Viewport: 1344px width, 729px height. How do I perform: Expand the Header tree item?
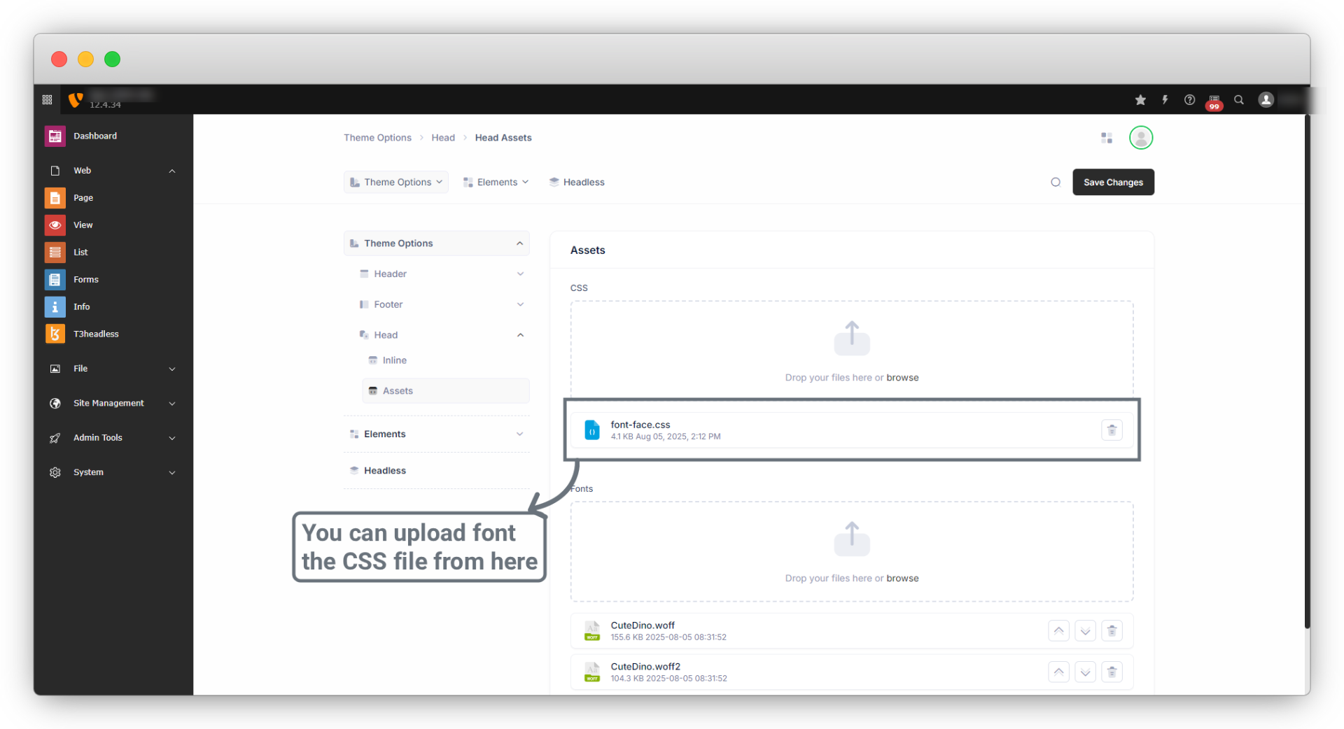pos(520,274)
